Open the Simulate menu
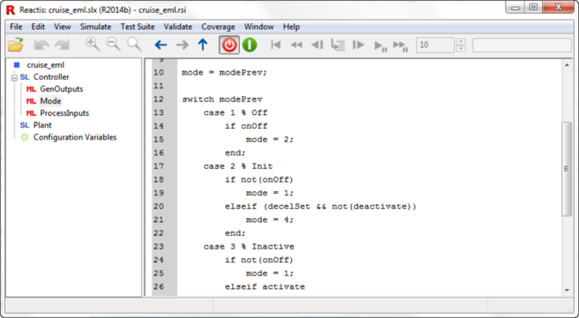The image size is (579, 318). point(96,27)
